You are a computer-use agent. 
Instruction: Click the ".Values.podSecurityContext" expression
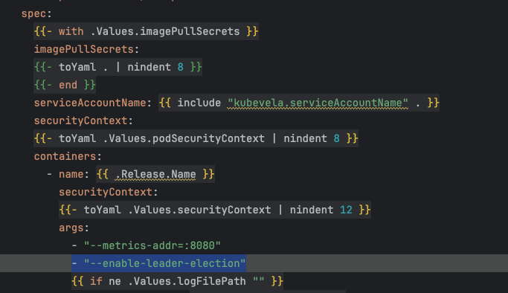[x=184, y=138]
